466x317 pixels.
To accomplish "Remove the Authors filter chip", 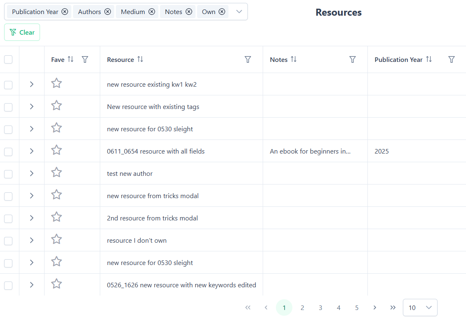I will pos(108,12).
